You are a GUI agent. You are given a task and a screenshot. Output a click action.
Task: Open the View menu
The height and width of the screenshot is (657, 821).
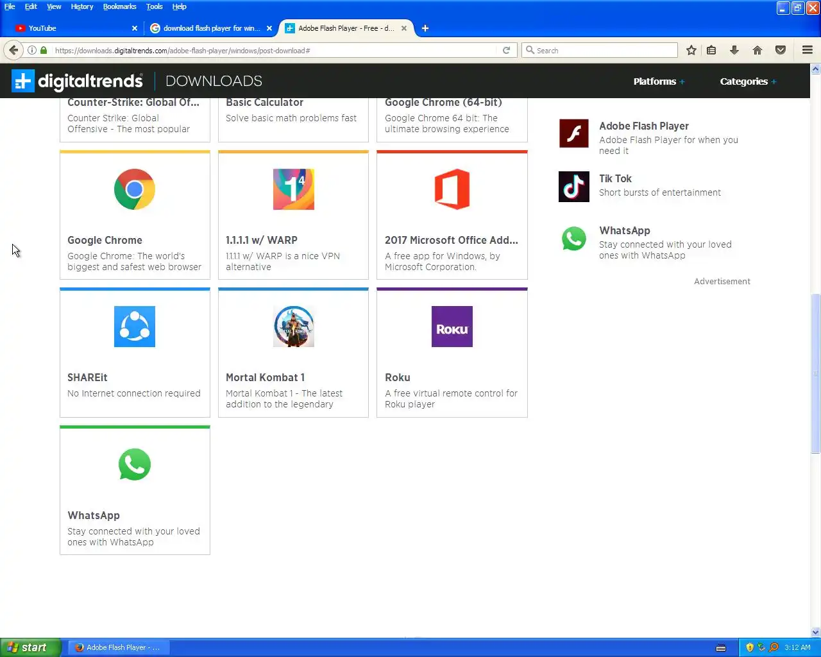point(54,6)
